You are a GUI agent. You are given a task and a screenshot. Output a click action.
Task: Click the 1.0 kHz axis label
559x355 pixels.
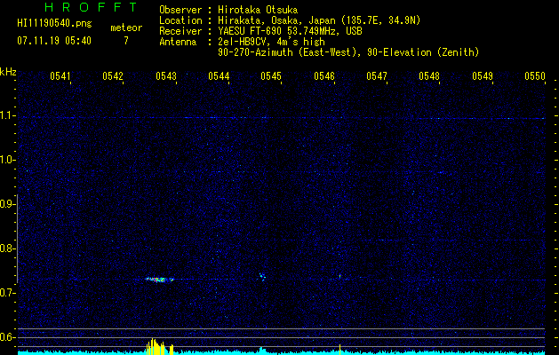click(7, 160)
